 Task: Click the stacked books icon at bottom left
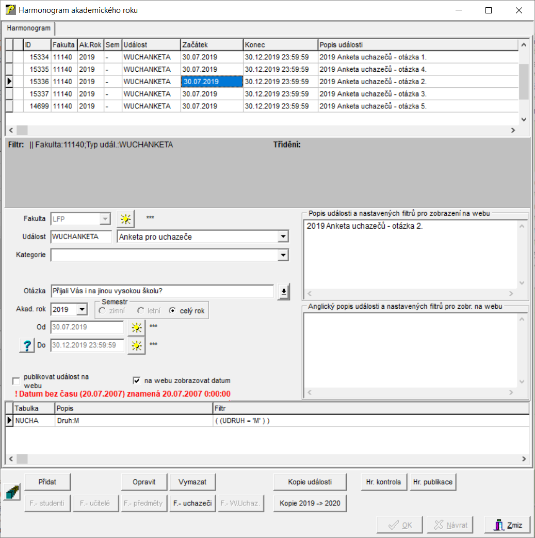11,493
